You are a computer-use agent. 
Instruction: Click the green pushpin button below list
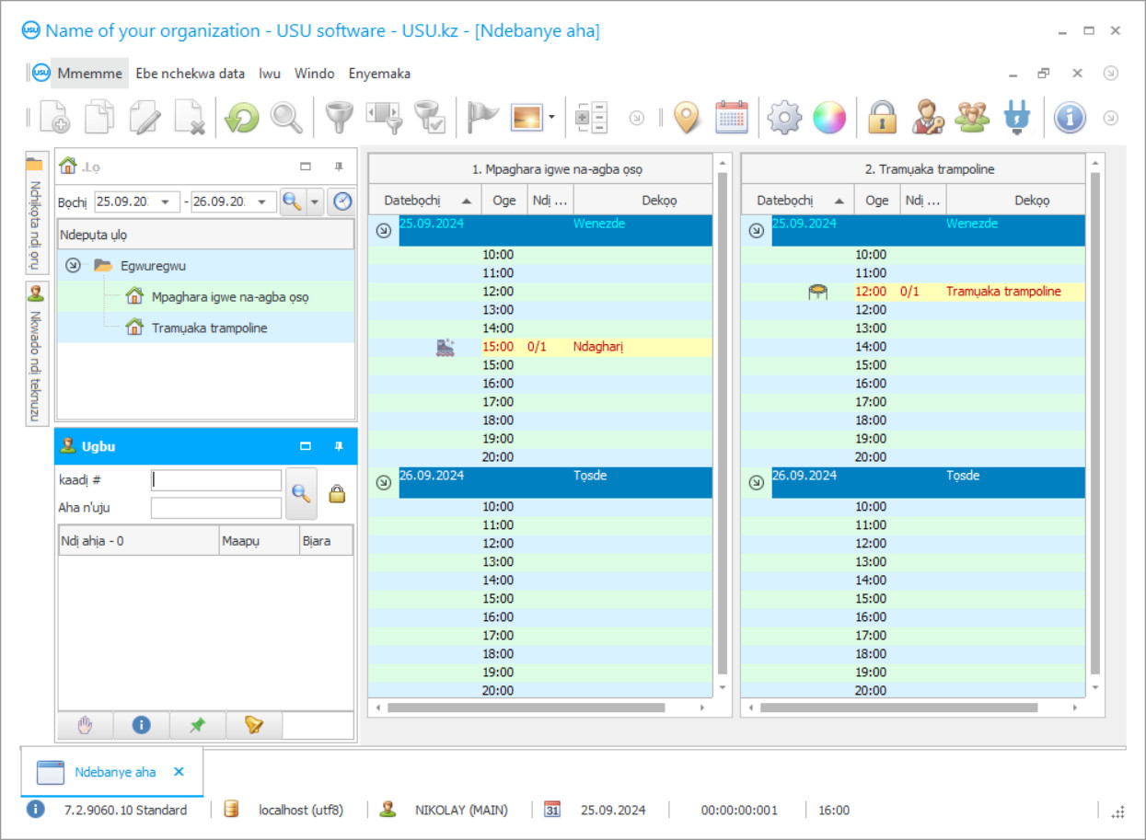197,725
